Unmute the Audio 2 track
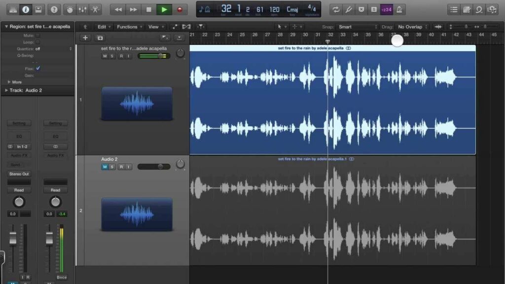Screen dimensions: 505x284 click(x=105, y=167)
